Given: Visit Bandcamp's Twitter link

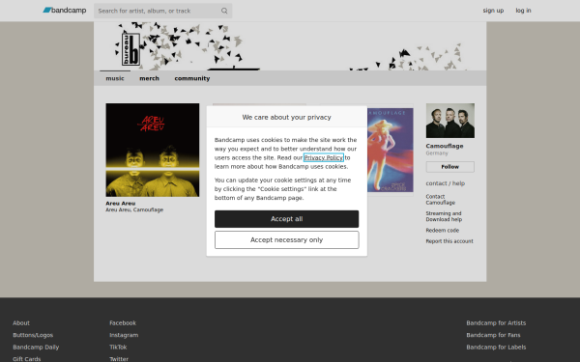Looking at the screenshot, I should pyautogui.click(x=119, y=359).
